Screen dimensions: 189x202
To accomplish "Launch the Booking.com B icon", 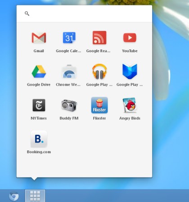I will click(39, 139).
